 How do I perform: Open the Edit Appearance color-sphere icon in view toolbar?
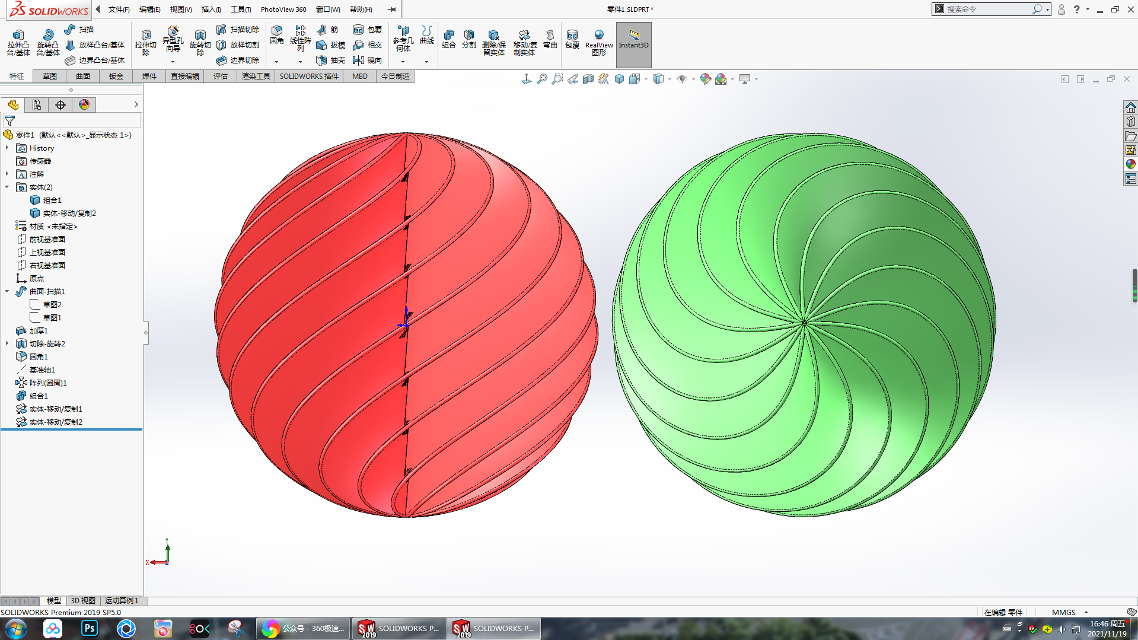705,79
